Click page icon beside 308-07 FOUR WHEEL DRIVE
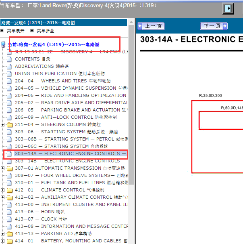 [x=9, y=176]
